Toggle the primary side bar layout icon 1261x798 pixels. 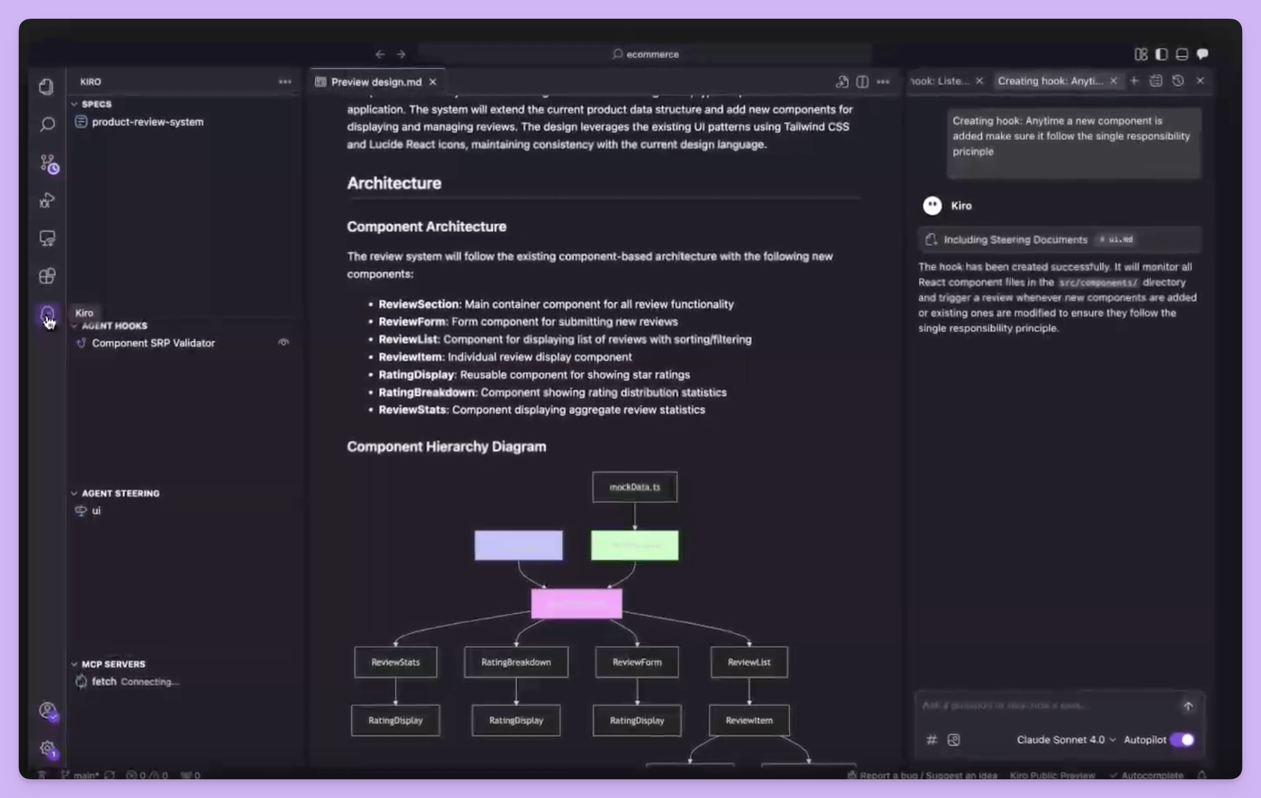[x=1161, y=54]
